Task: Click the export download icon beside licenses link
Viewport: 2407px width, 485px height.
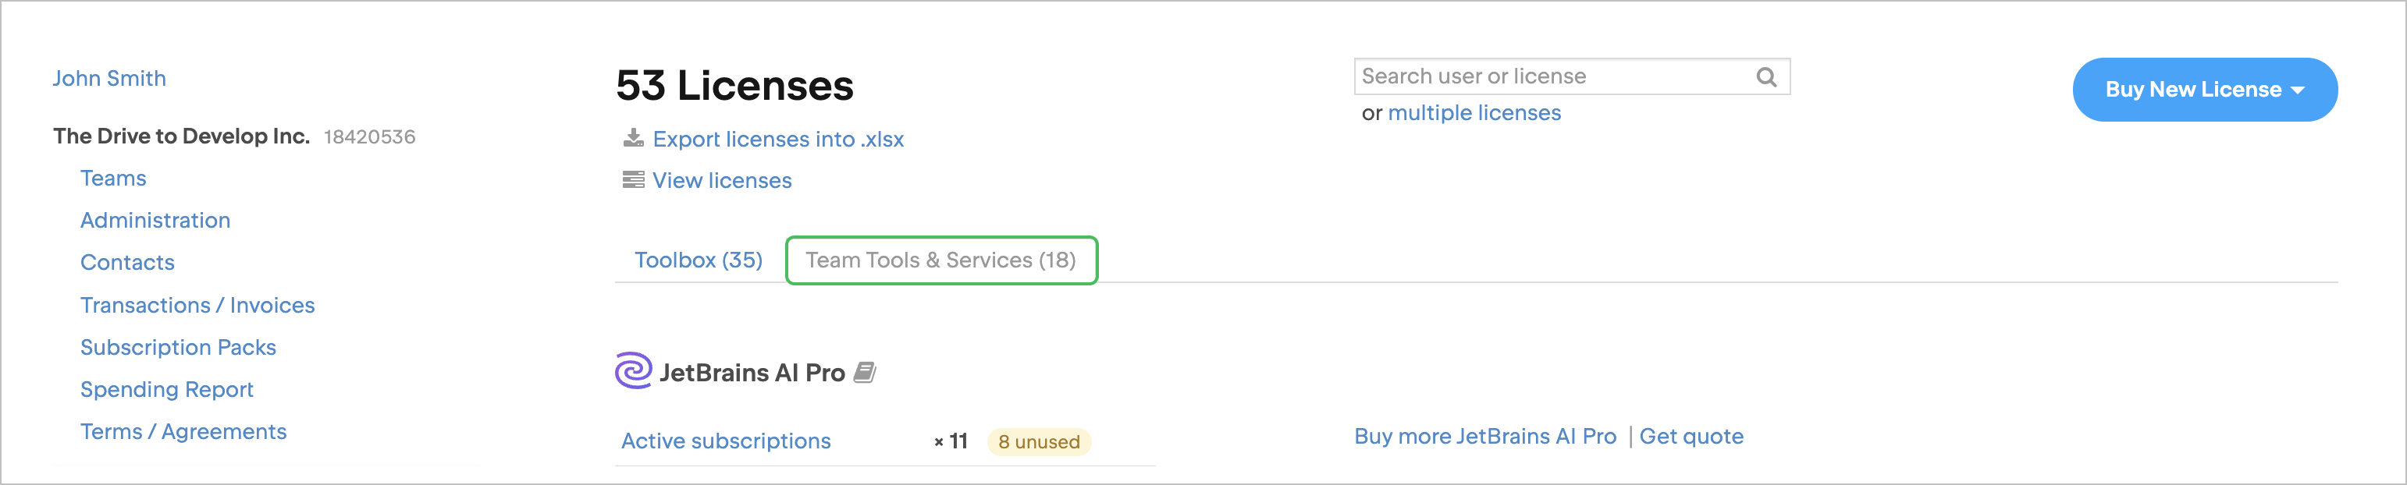Action: click(634, 138)
